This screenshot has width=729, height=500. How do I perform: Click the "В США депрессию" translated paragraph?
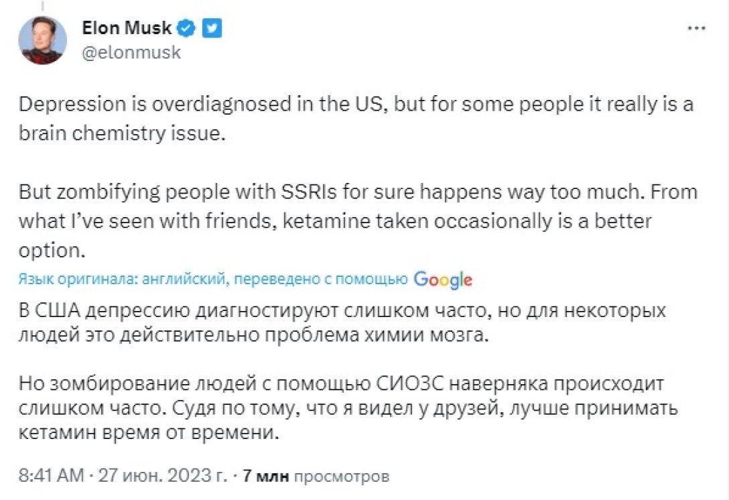(x=342, y=324)
